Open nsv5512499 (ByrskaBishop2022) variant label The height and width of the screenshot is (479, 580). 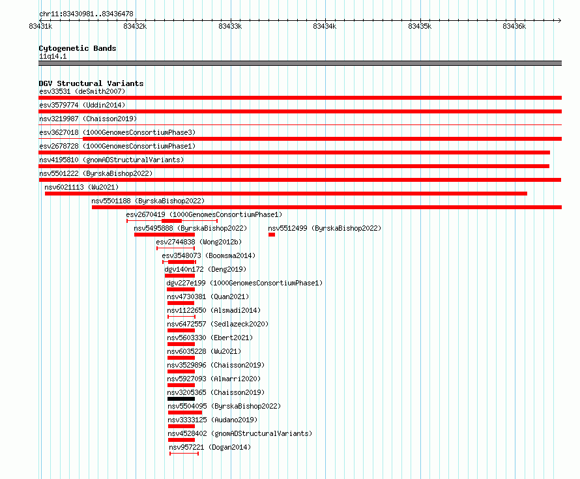click(x=325, y=228)
